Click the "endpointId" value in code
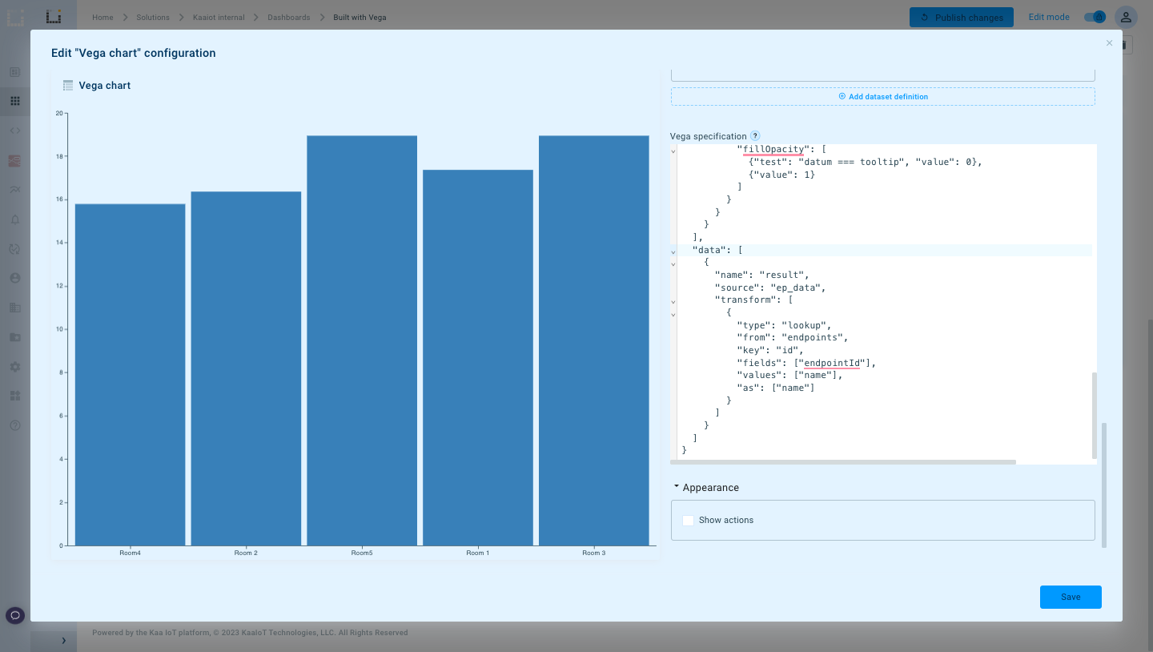 (832, 363)
